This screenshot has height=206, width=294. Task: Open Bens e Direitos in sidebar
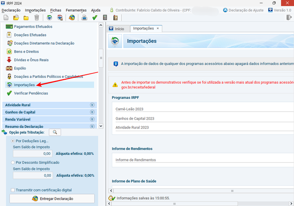point(26,52)
